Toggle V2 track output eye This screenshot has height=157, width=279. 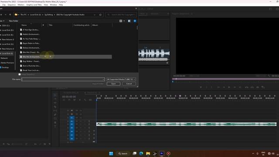(x=81, y=114)
